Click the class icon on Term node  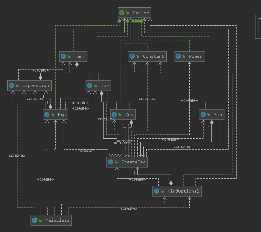point(63,56)
